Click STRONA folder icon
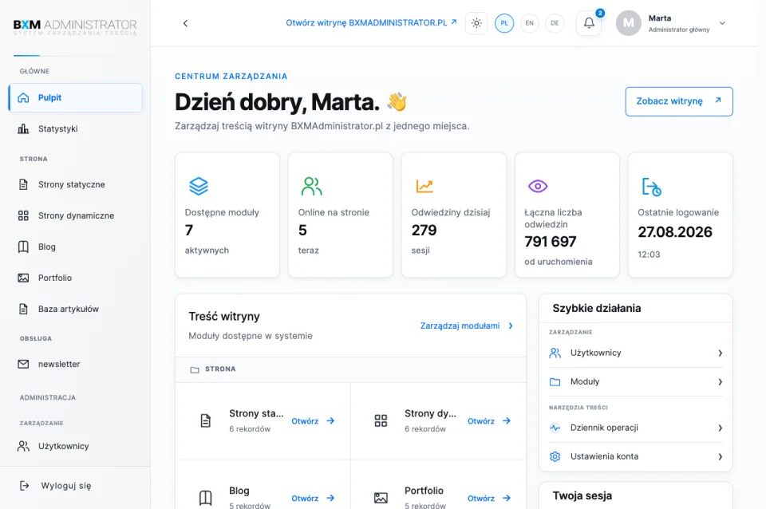766x509 pixels. click(195, 369)
